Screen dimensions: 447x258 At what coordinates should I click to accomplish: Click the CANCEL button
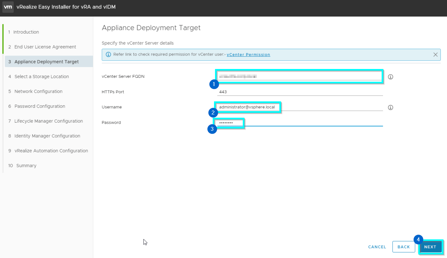pyautogui.click(x=377, y=247)
